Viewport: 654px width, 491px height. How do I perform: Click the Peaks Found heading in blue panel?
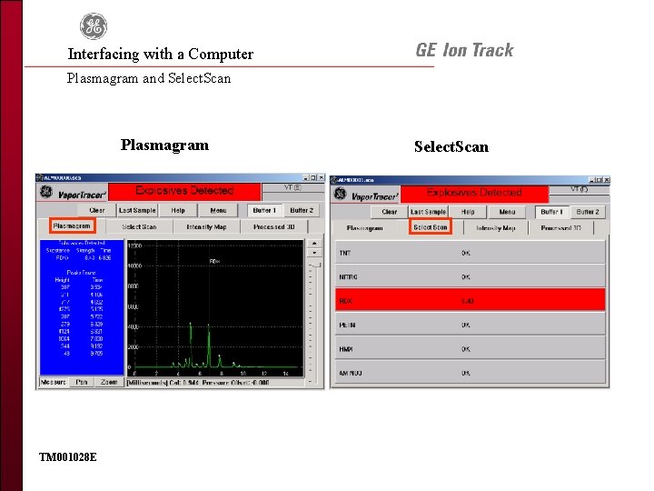point(82,272)
